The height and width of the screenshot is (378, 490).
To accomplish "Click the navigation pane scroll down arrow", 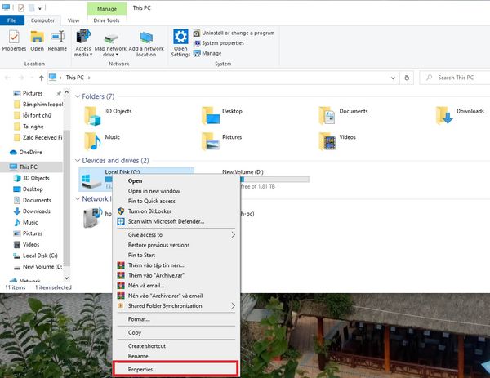I will (x=67, y=278).
